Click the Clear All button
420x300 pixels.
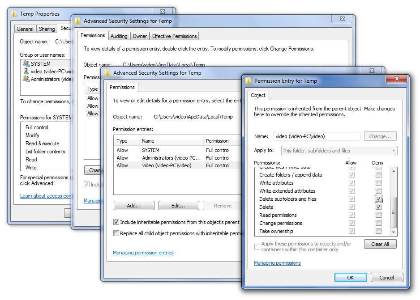380,244
